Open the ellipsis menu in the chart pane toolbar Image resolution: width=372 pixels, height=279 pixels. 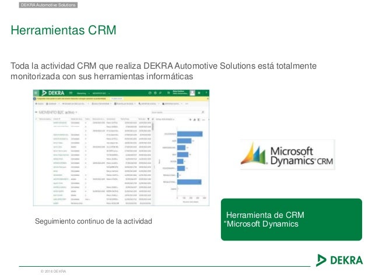203,120
